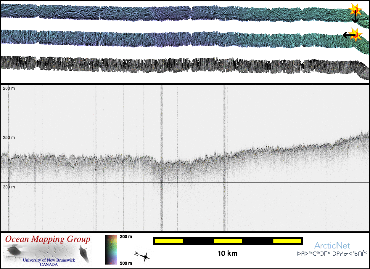Click the 300 m label beside the color legend
The height and width of the screenshot is (269, 370).
pyautogui.click(x=126, y=263)
